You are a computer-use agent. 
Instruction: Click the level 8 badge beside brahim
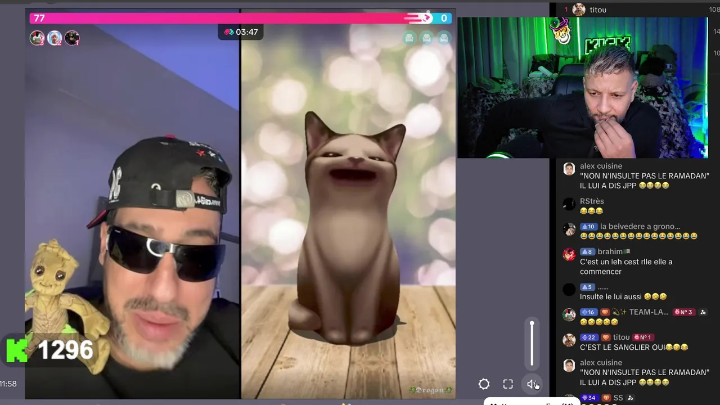pos(587,251)
